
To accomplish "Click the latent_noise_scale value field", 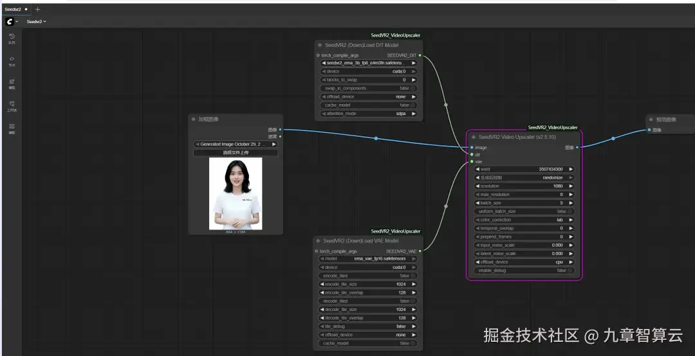I will pyautogui.click(x=524, y=253).
